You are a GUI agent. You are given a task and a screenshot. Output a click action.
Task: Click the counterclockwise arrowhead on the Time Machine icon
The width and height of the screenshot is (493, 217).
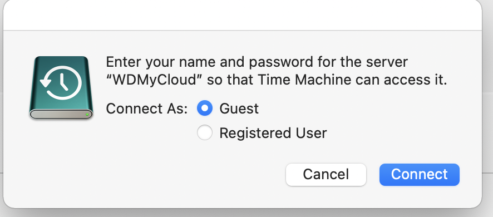[x=45, y=83]
